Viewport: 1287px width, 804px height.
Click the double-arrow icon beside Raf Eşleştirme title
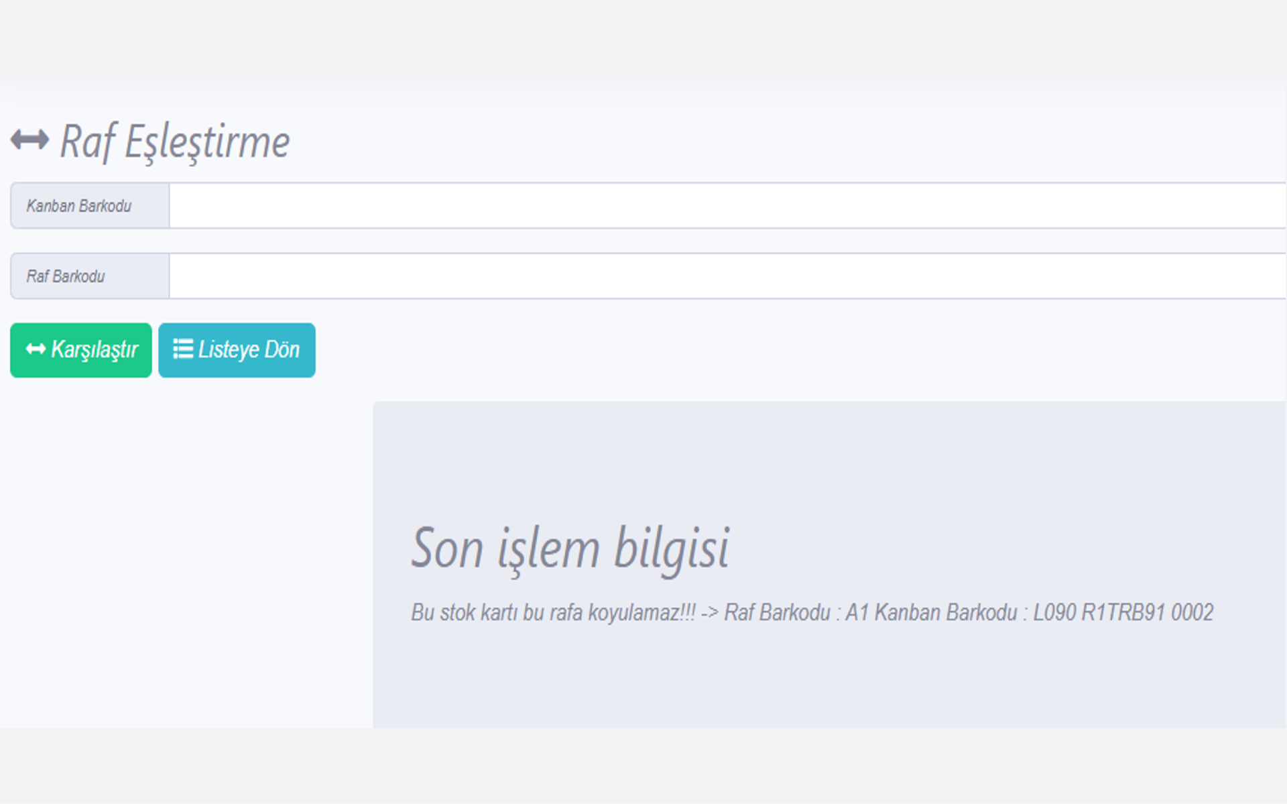click(x=29, y=140)
